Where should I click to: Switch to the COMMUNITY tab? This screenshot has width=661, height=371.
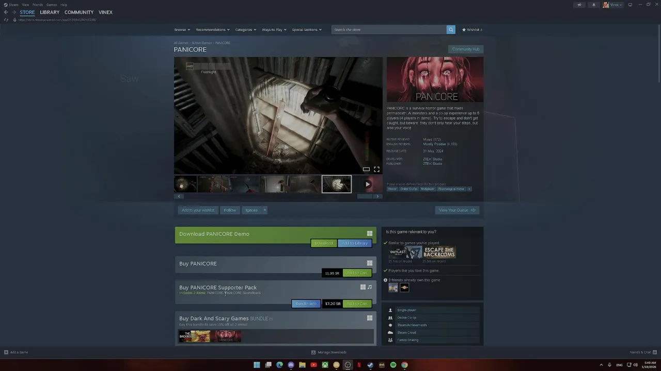click(79, 12)
